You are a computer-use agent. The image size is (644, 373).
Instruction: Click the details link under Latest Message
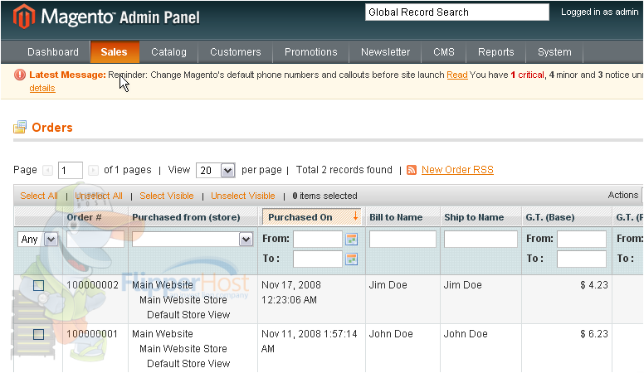[x=42, y=88]
